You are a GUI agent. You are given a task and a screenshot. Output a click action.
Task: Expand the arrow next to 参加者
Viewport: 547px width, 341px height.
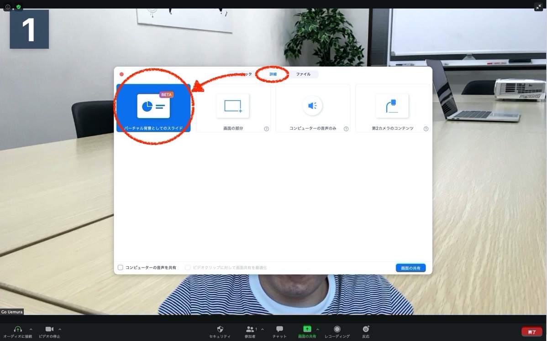click(x=263, y=329)
